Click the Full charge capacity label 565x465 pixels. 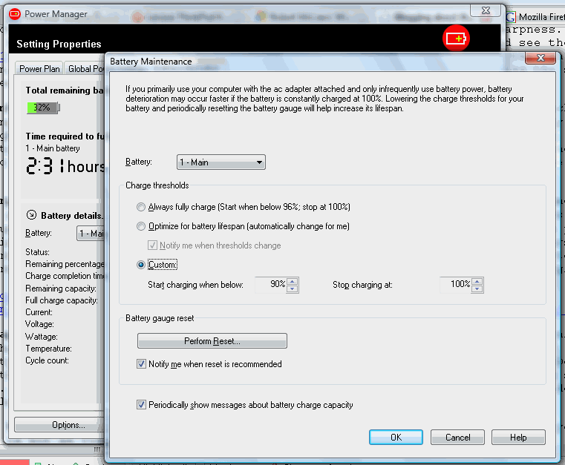tap(62, 300)
